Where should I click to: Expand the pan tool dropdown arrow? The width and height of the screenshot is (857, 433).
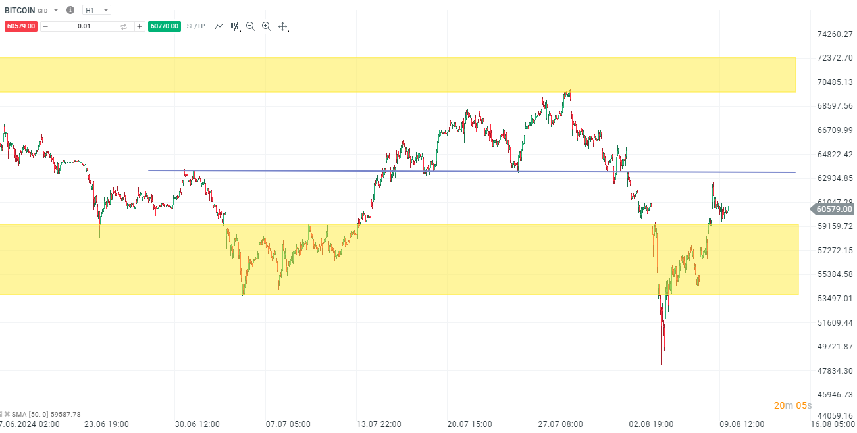click(289, 30)
